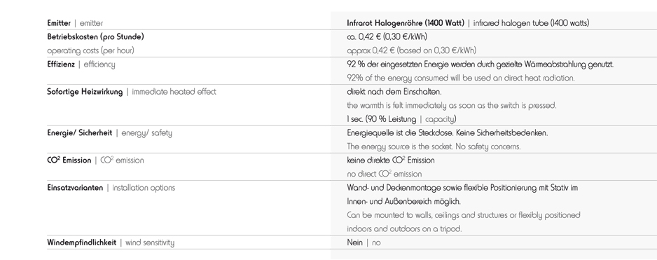
Task: Click the Einsatzvarianten installation options label
Action: coord(111,188)
